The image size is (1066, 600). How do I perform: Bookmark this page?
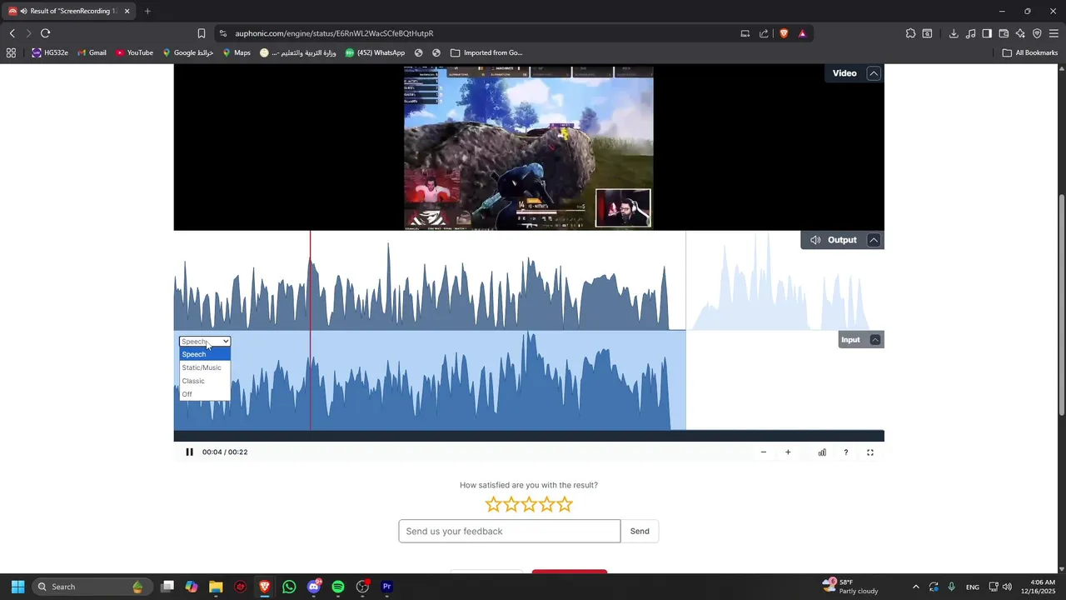pos(201,33)
